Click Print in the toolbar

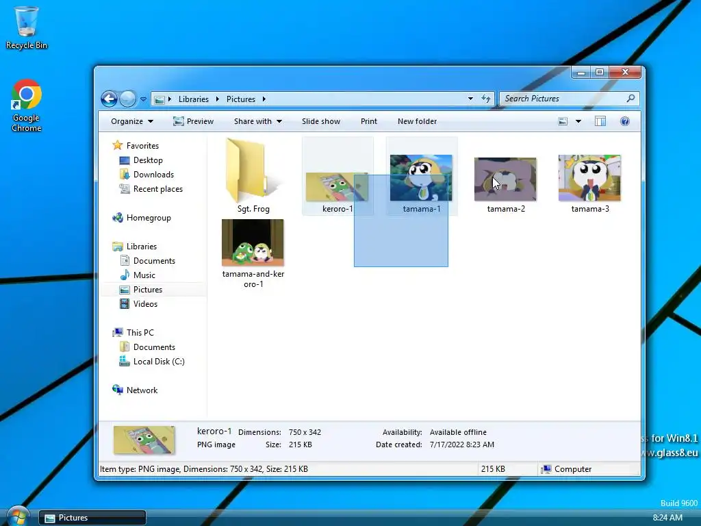pyautogui.click(x=369, y=122)
